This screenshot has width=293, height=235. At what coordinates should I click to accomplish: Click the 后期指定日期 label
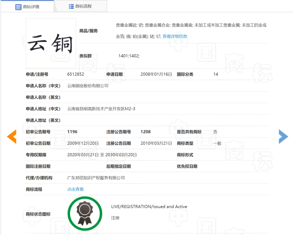(119, 166)
